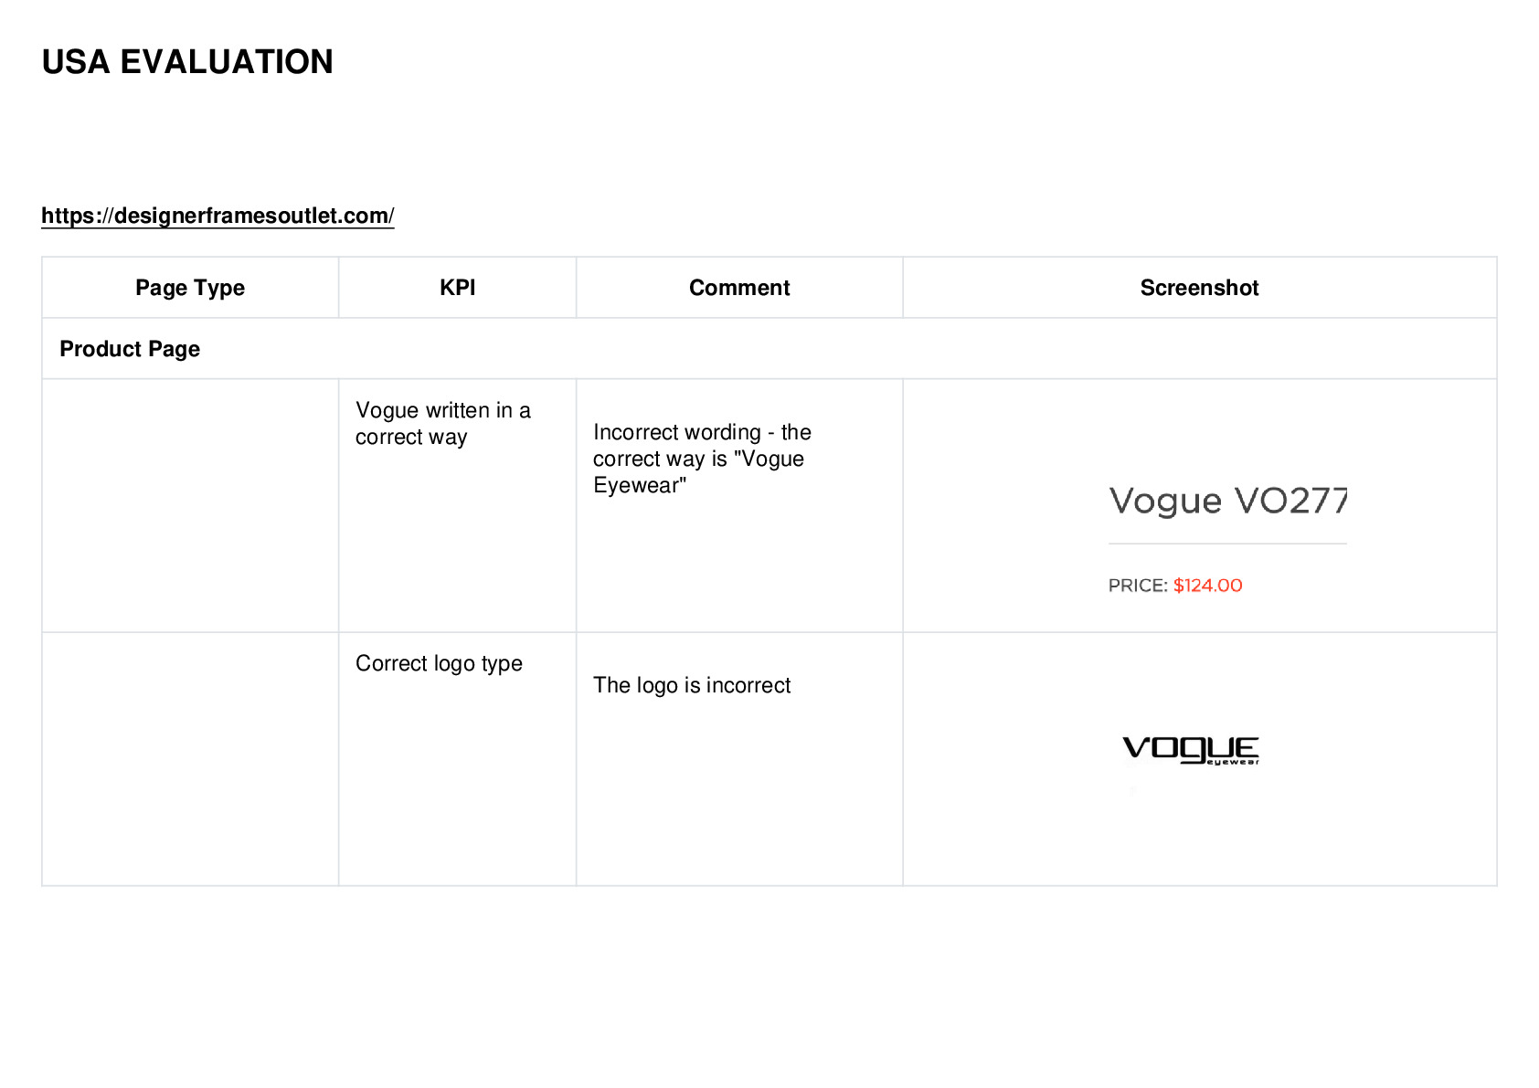The height and width of the screenshot is (1088, 1539).
Task: Select the KPI column header
Action: point(457,288)
